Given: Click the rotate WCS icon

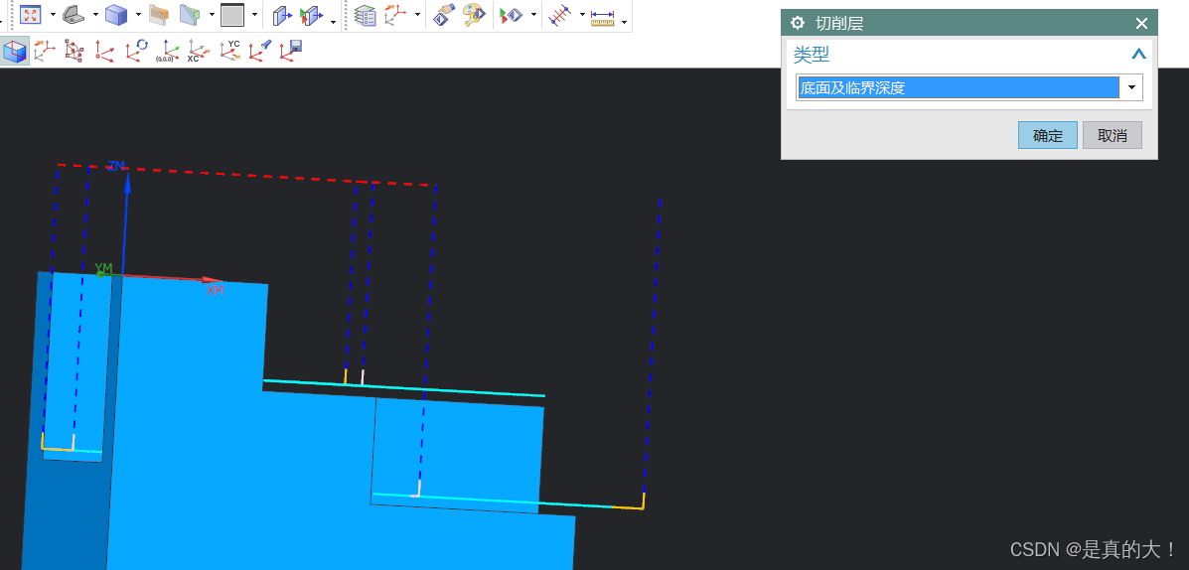Looking at the screenshot, I should [136, 50].
